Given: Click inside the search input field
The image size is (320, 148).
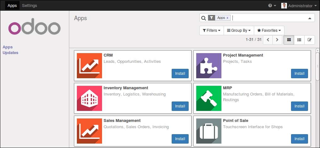Looking at the screenshot, I should [x=269, y=18].
